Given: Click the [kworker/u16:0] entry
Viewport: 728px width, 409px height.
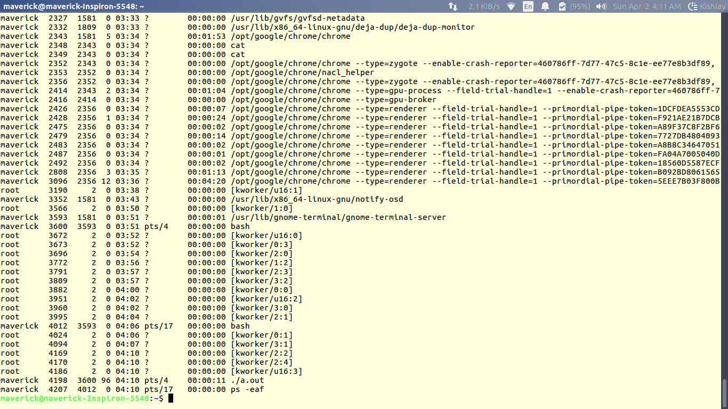Looking at the screenshot, I should tap(266, 235).
